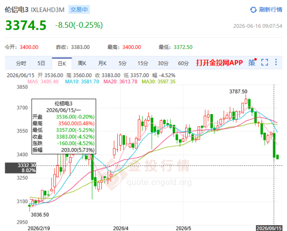The width and height of the screenshot is (287, 231).
Task: Click the 幅 -4.52% value in info bar
Action: [x=164, y=75]
